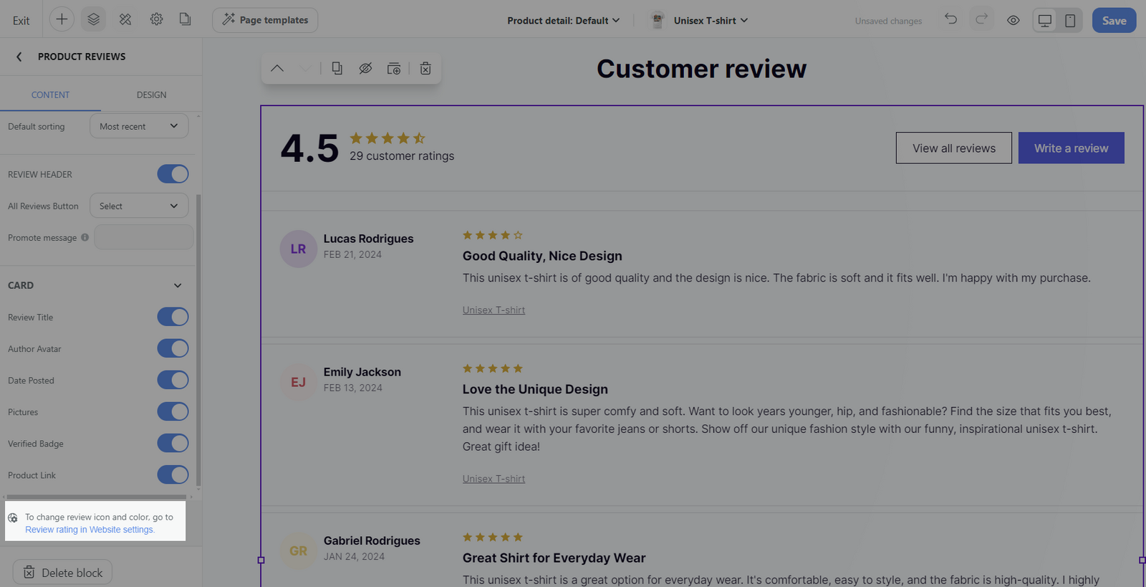Switch to the DESIGN tab
Screen dimensions: 1146x587
[151, 95]
